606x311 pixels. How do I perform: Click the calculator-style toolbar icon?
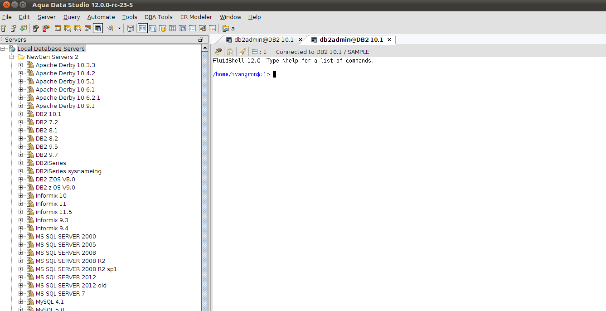coord(131,28)
